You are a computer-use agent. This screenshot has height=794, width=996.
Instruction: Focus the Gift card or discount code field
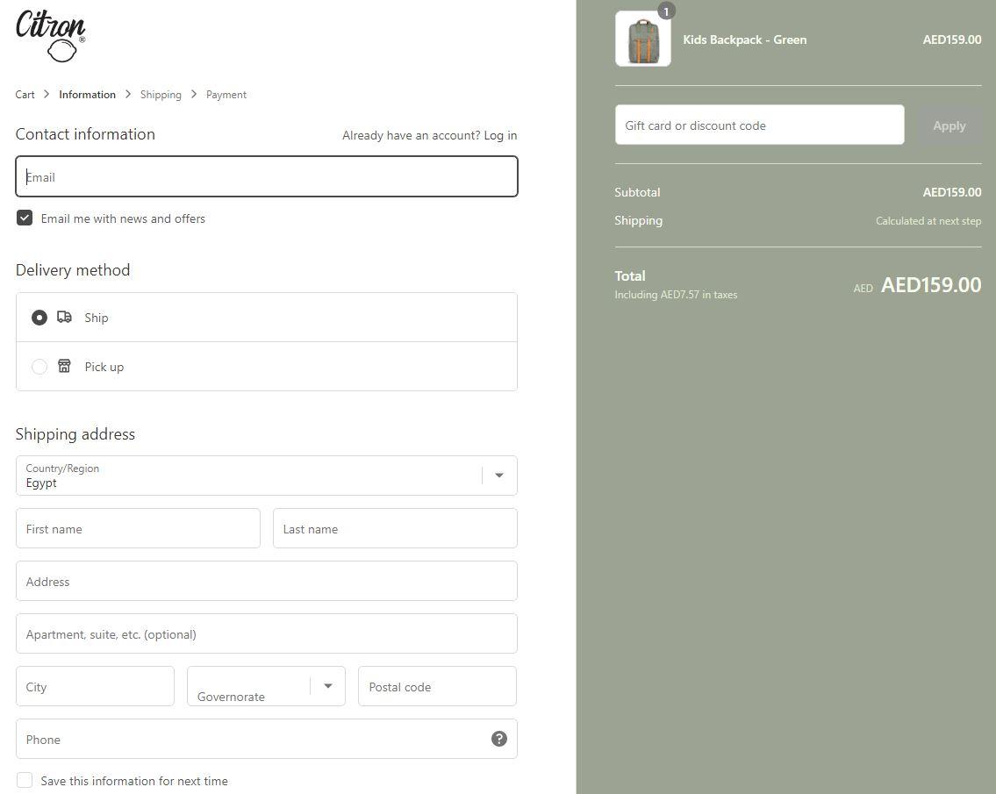click(x=760, y=125)
